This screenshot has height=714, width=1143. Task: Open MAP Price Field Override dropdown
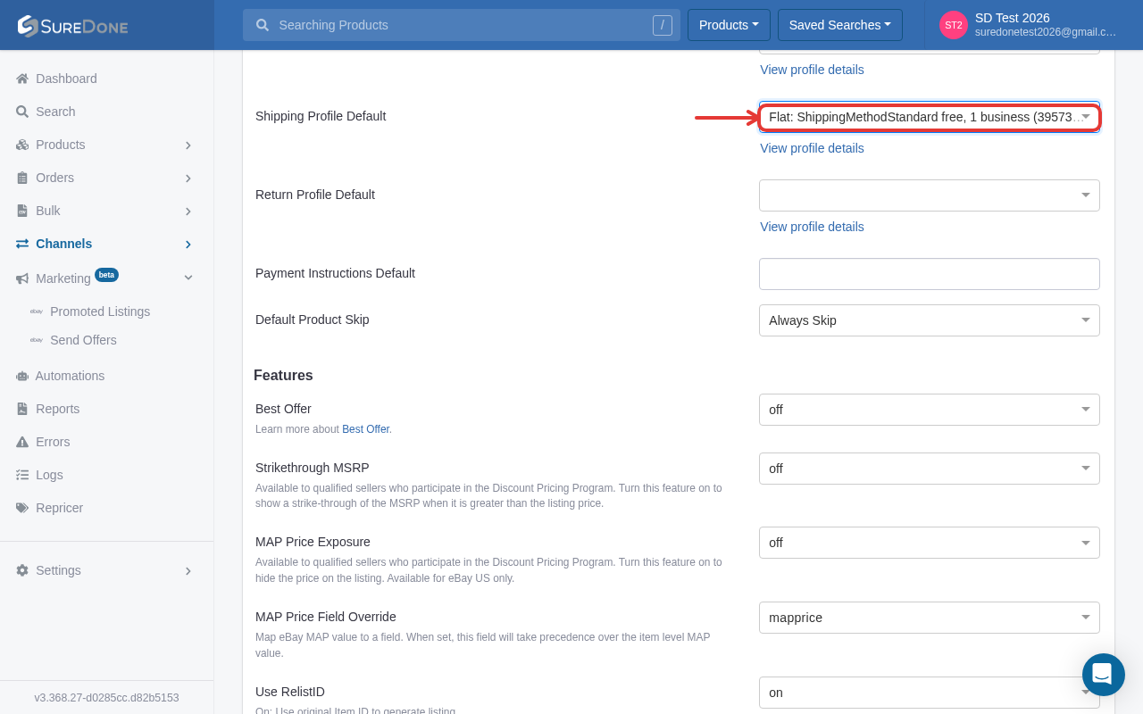(x=930, y=618)
